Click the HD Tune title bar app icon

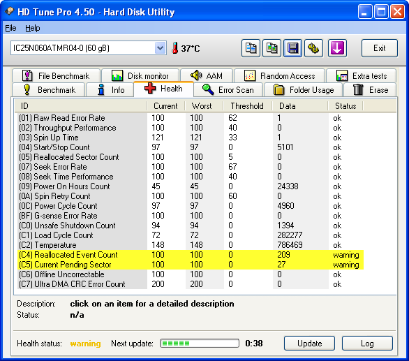click(x=10, y=11)
